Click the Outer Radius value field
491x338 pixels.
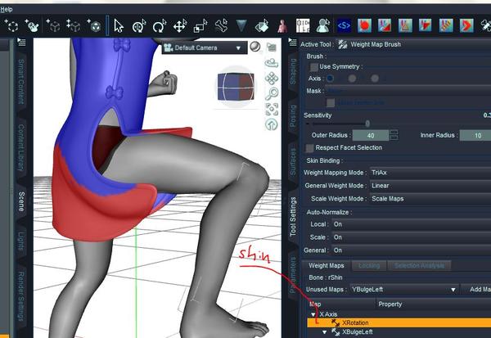371,135
